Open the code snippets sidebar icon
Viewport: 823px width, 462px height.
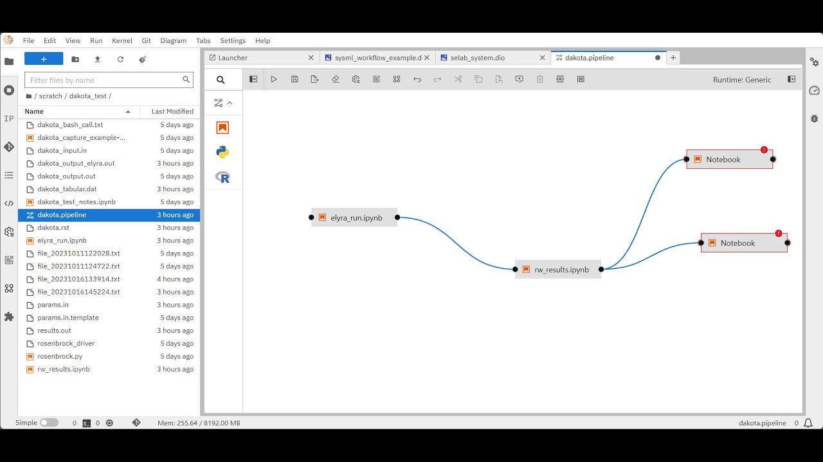tap(9, 203)
